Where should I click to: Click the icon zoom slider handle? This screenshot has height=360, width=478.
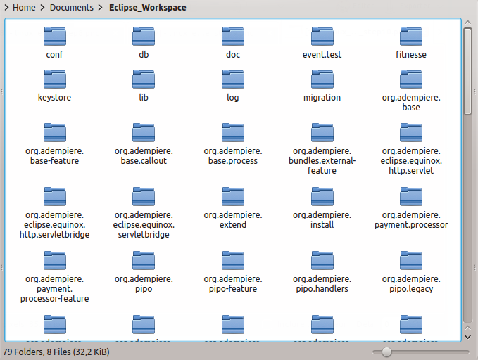coord(386,351)
